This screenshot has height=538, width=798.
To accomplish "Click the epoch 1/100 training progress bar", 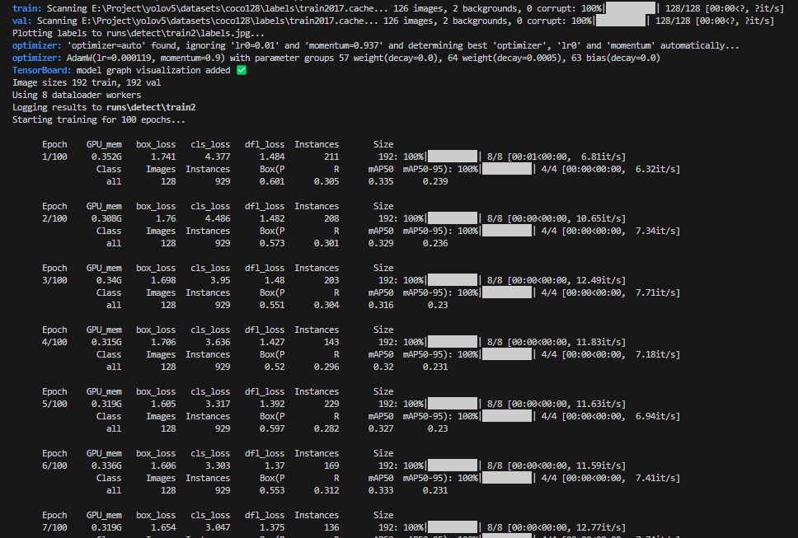I will pyautogui.click(x=453, y=157).
